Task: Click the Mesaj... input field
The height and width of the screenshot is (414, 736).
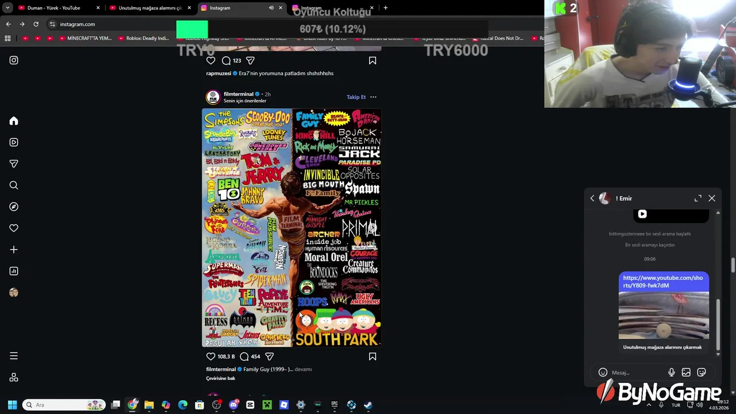Action: [637, 373]
